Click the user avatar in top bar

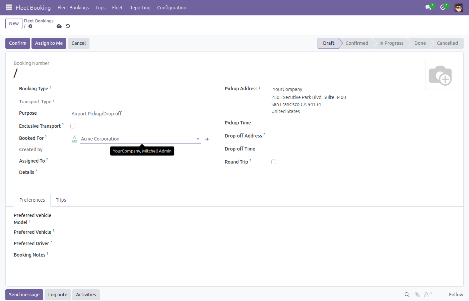459,7
